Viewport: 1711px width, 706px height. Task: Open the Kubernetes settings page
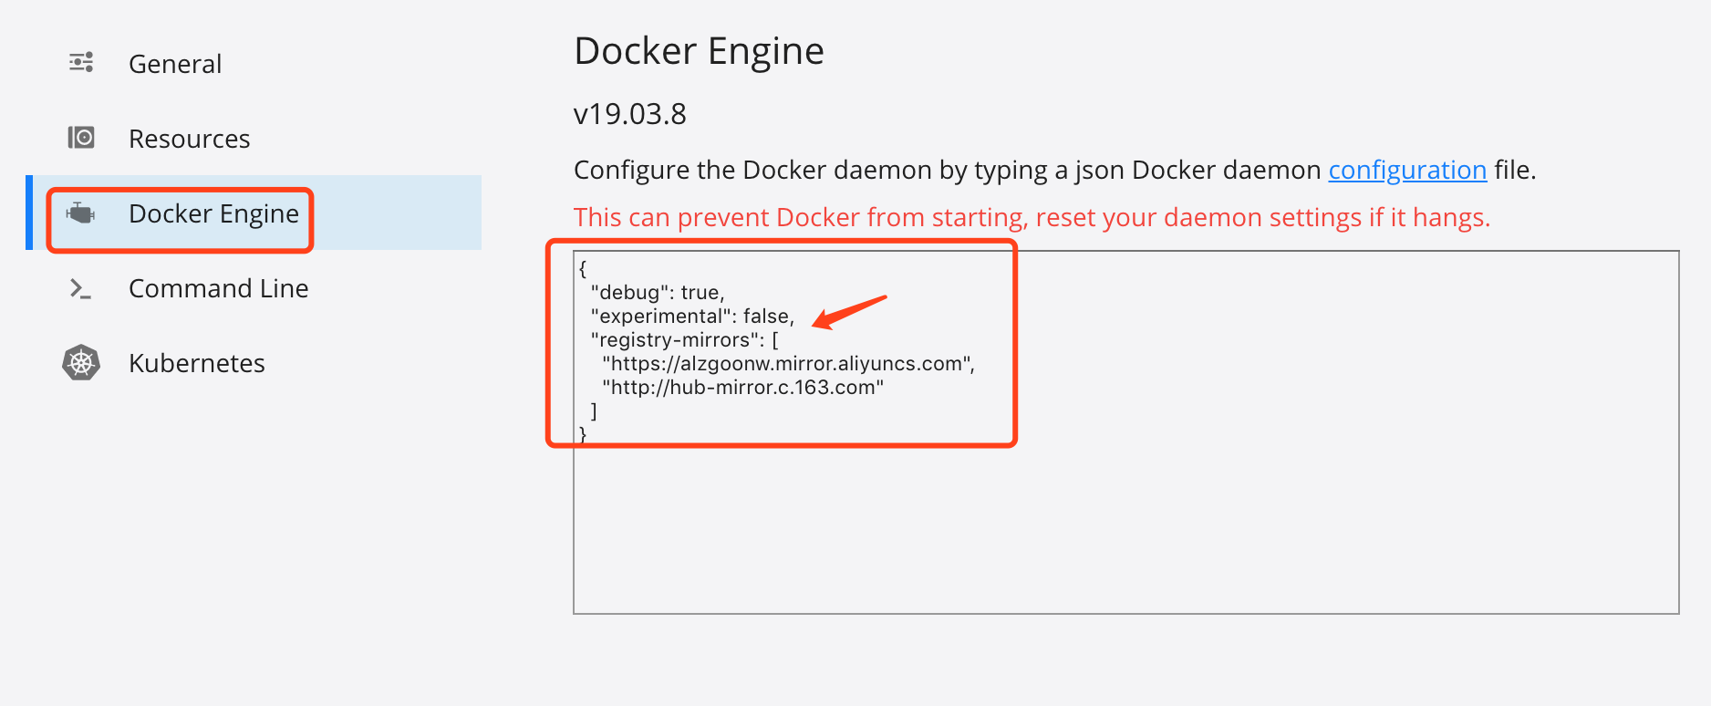point(196,362)
